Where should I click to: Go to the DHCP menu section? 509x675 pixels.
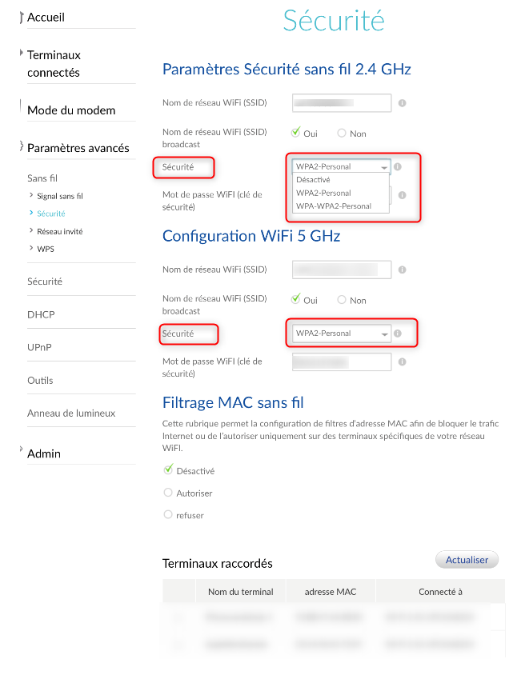pos(41,314)
